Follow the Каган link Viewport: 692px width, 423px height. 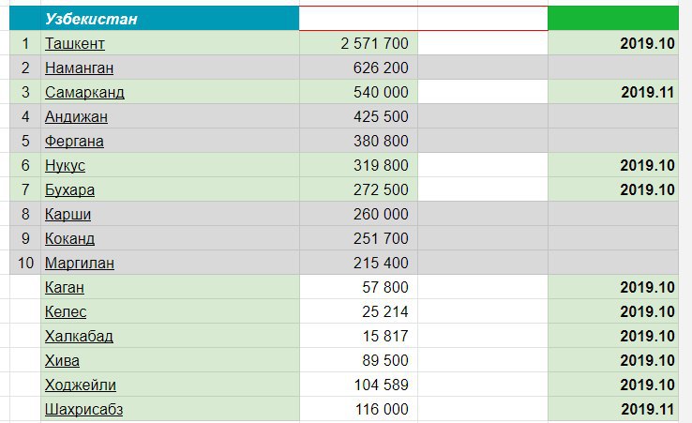[x=65, y=287]
